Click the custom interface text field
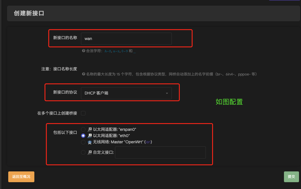This screenshot has width=301, height=189. [x=160, y=153]
